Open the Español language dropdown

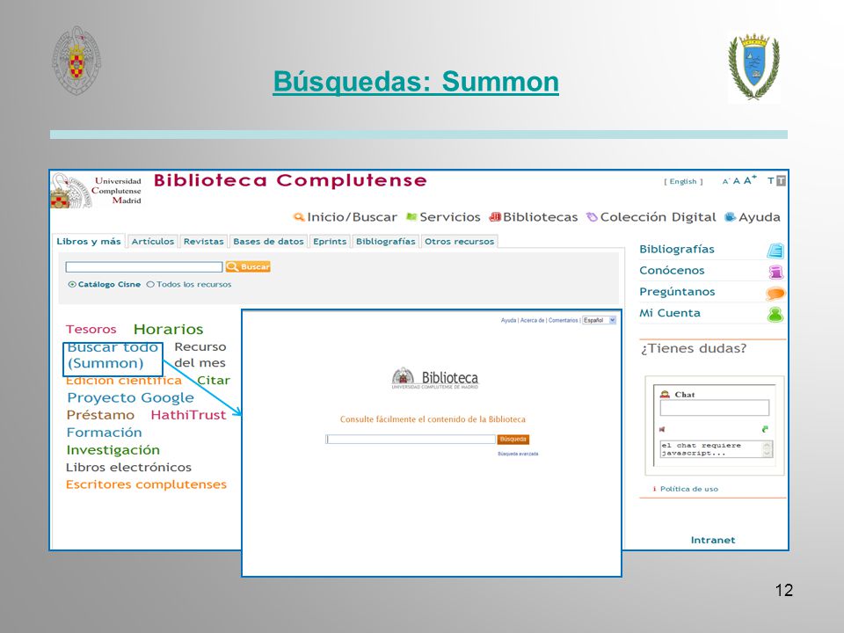tap(599, 320)
